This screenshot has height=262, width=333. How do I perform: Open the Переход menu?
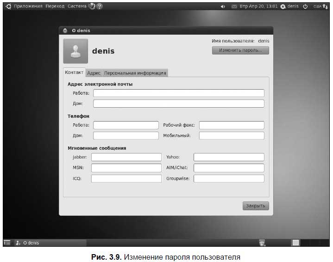click(55, 6)
